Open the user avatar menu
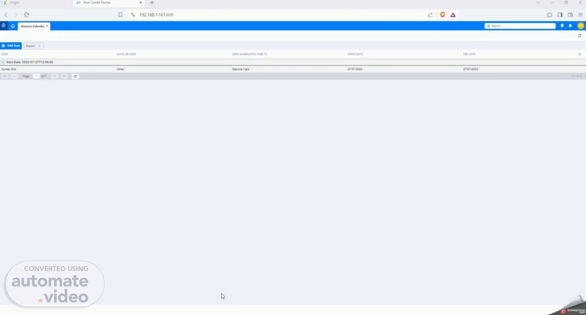586x315 pixels. pos(580,26)
